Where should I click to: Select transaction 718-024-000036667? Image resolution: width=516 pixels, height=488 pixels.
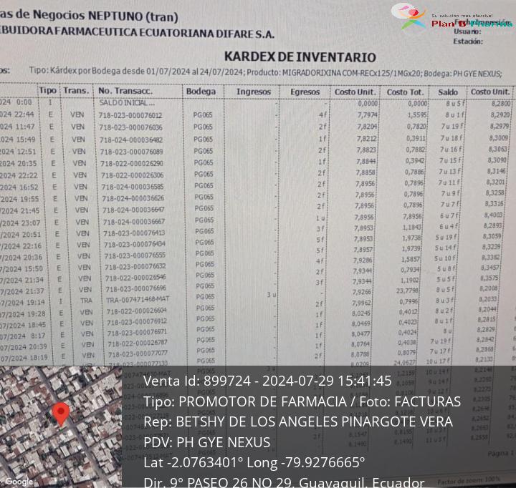tap(134, 222)
